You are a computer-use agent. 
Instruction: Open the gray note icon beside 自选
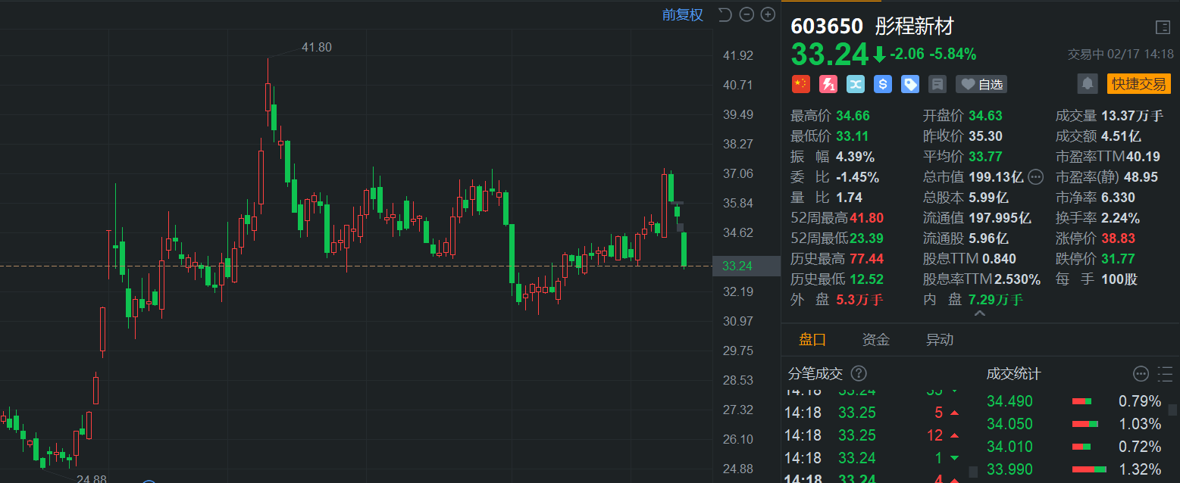(937, 84)
